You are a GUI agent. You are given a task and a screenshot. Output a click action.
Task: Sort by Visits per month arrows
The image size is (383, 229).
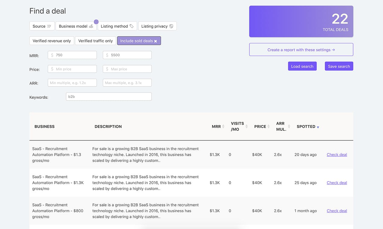[246, 127]
